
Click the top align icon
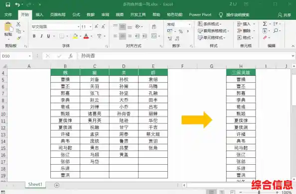tap(115, 26)
